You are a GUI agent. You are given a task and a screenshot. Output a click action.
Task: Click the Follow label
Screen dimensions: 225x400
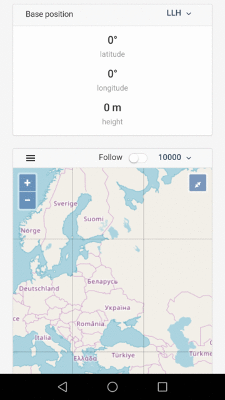[x=111, y=157]
